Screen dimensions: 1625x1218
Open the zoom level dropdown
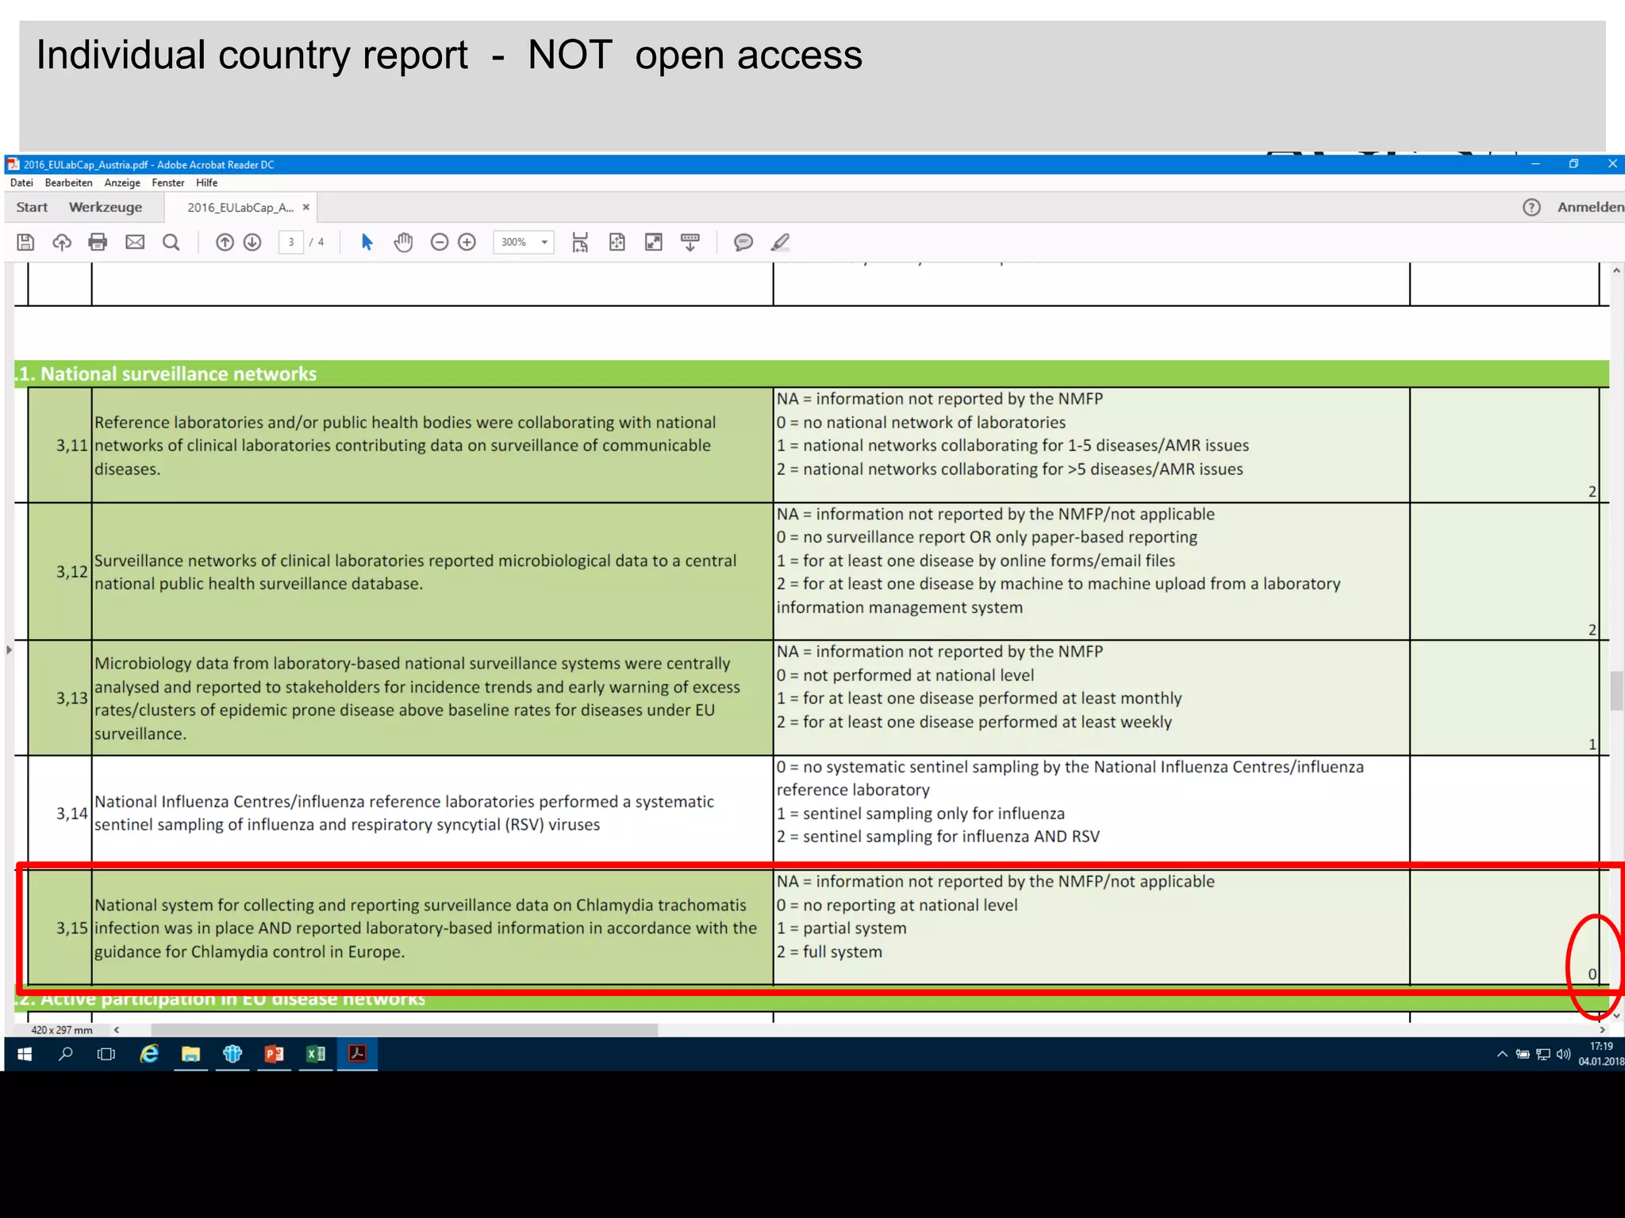point(545,242)
